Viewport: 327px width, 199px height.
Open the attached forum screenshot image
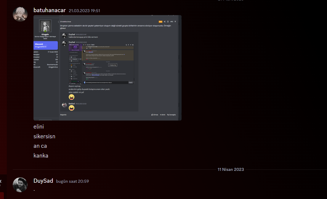108,68
